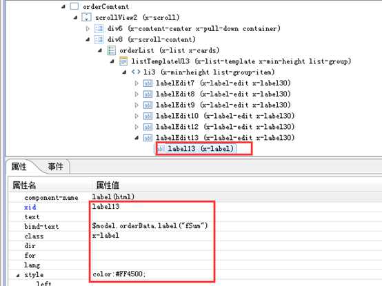Image resolution: width=382 pixels, height=286 pixels.
Task: Click the labelEdit13 component icon
Action: point(148,138)
